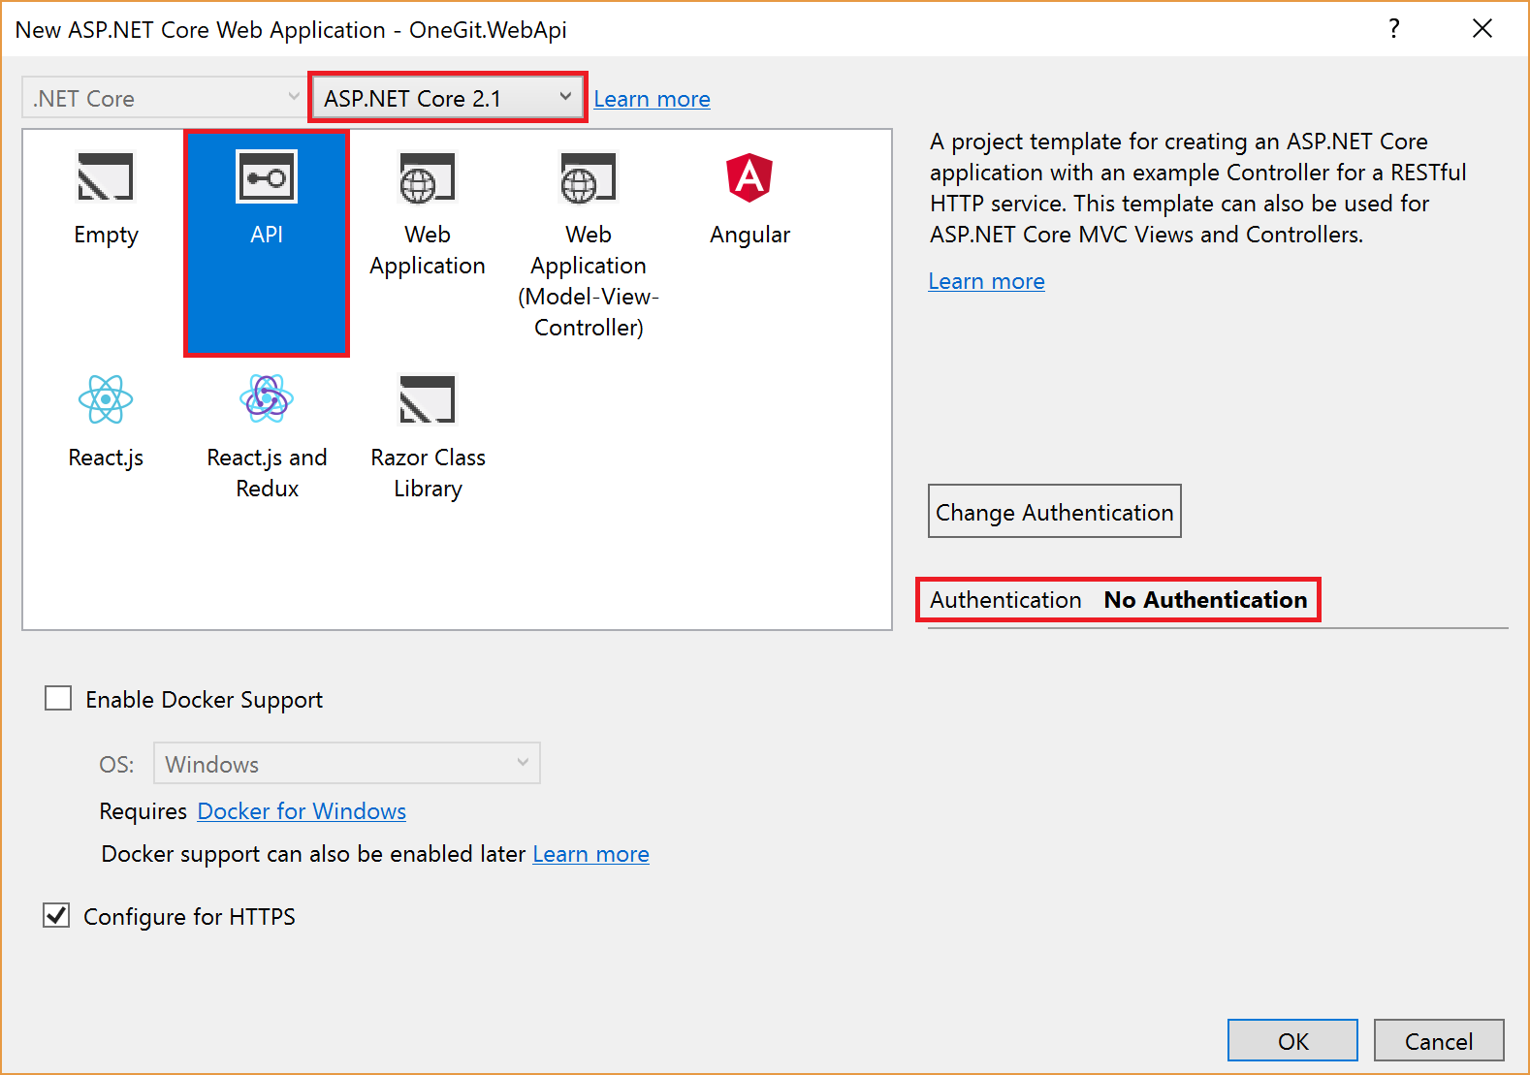Follow Learn more link beside version dropdown
The width and height of the screenshot is (1530, 1075).
coord(652,99)
